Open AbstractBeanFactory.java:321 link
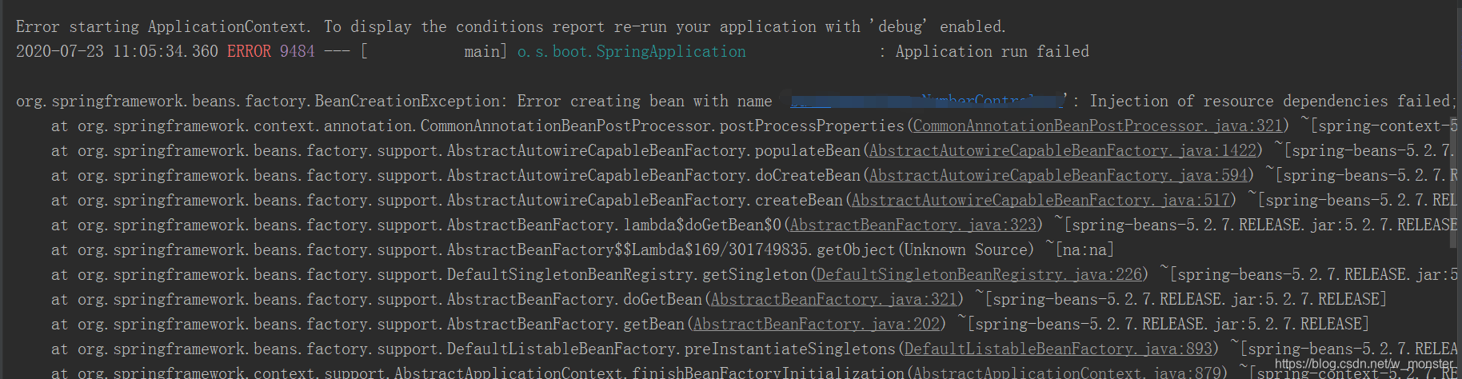Viewport: 1462px width, 379px height. click(x=834, y=299)
